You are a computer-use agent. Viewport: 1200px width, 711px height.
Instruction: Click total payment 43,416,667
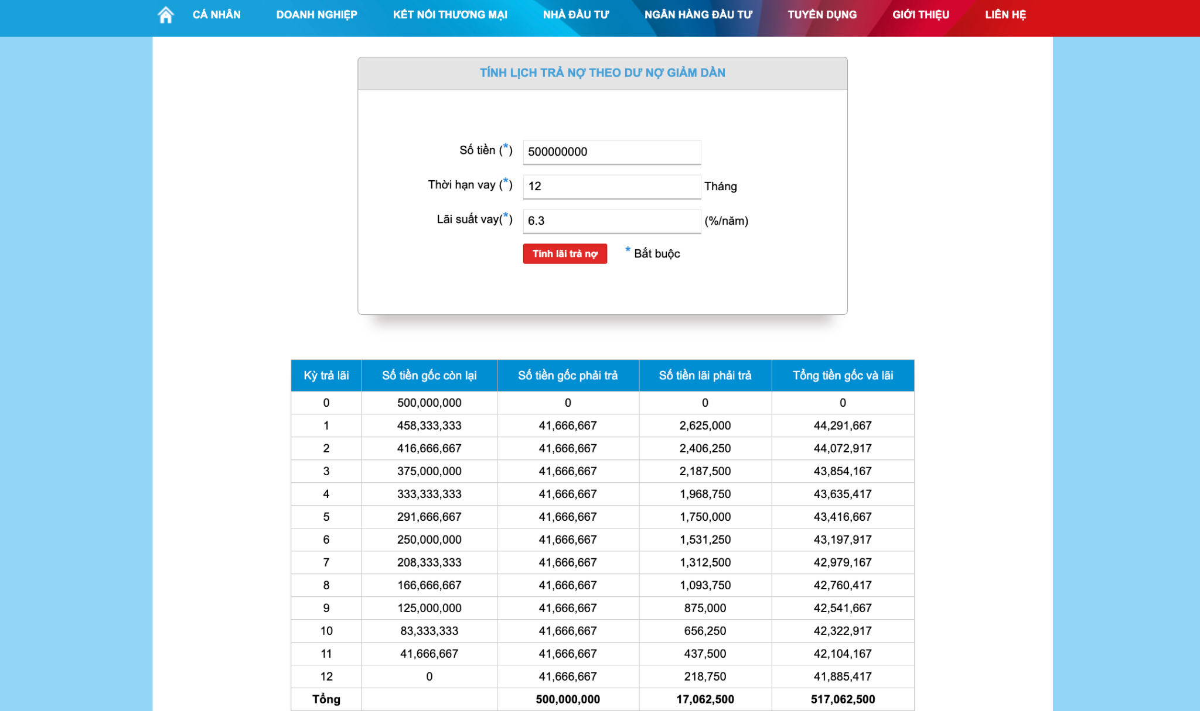point(843,517)
